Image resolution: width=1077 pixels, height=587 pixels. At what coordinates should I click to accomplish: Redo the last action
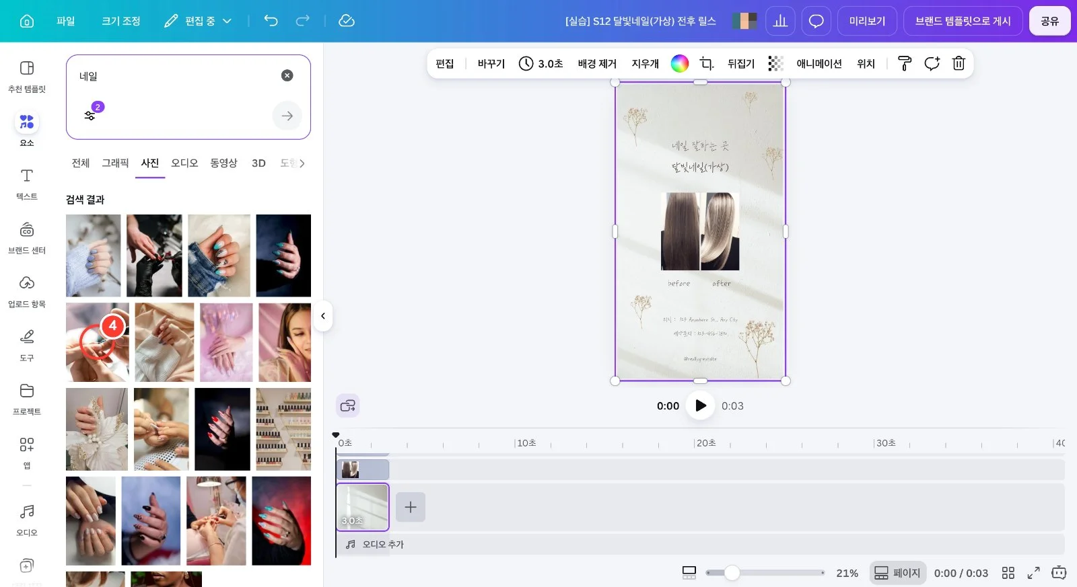point(303,21)
